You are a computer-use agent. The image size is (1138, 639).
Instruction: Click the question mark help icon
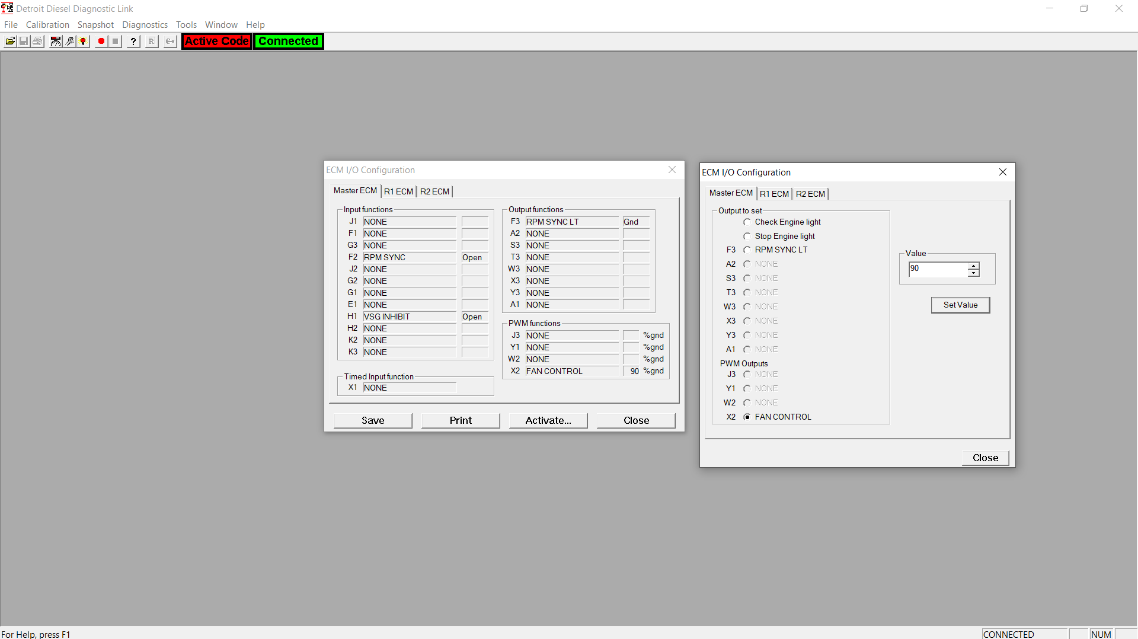point(133,41)
